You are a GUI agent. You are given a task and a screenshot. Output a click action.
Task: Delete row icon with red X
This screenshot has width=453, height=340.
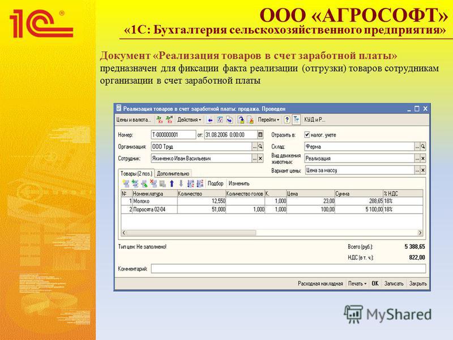153,183
